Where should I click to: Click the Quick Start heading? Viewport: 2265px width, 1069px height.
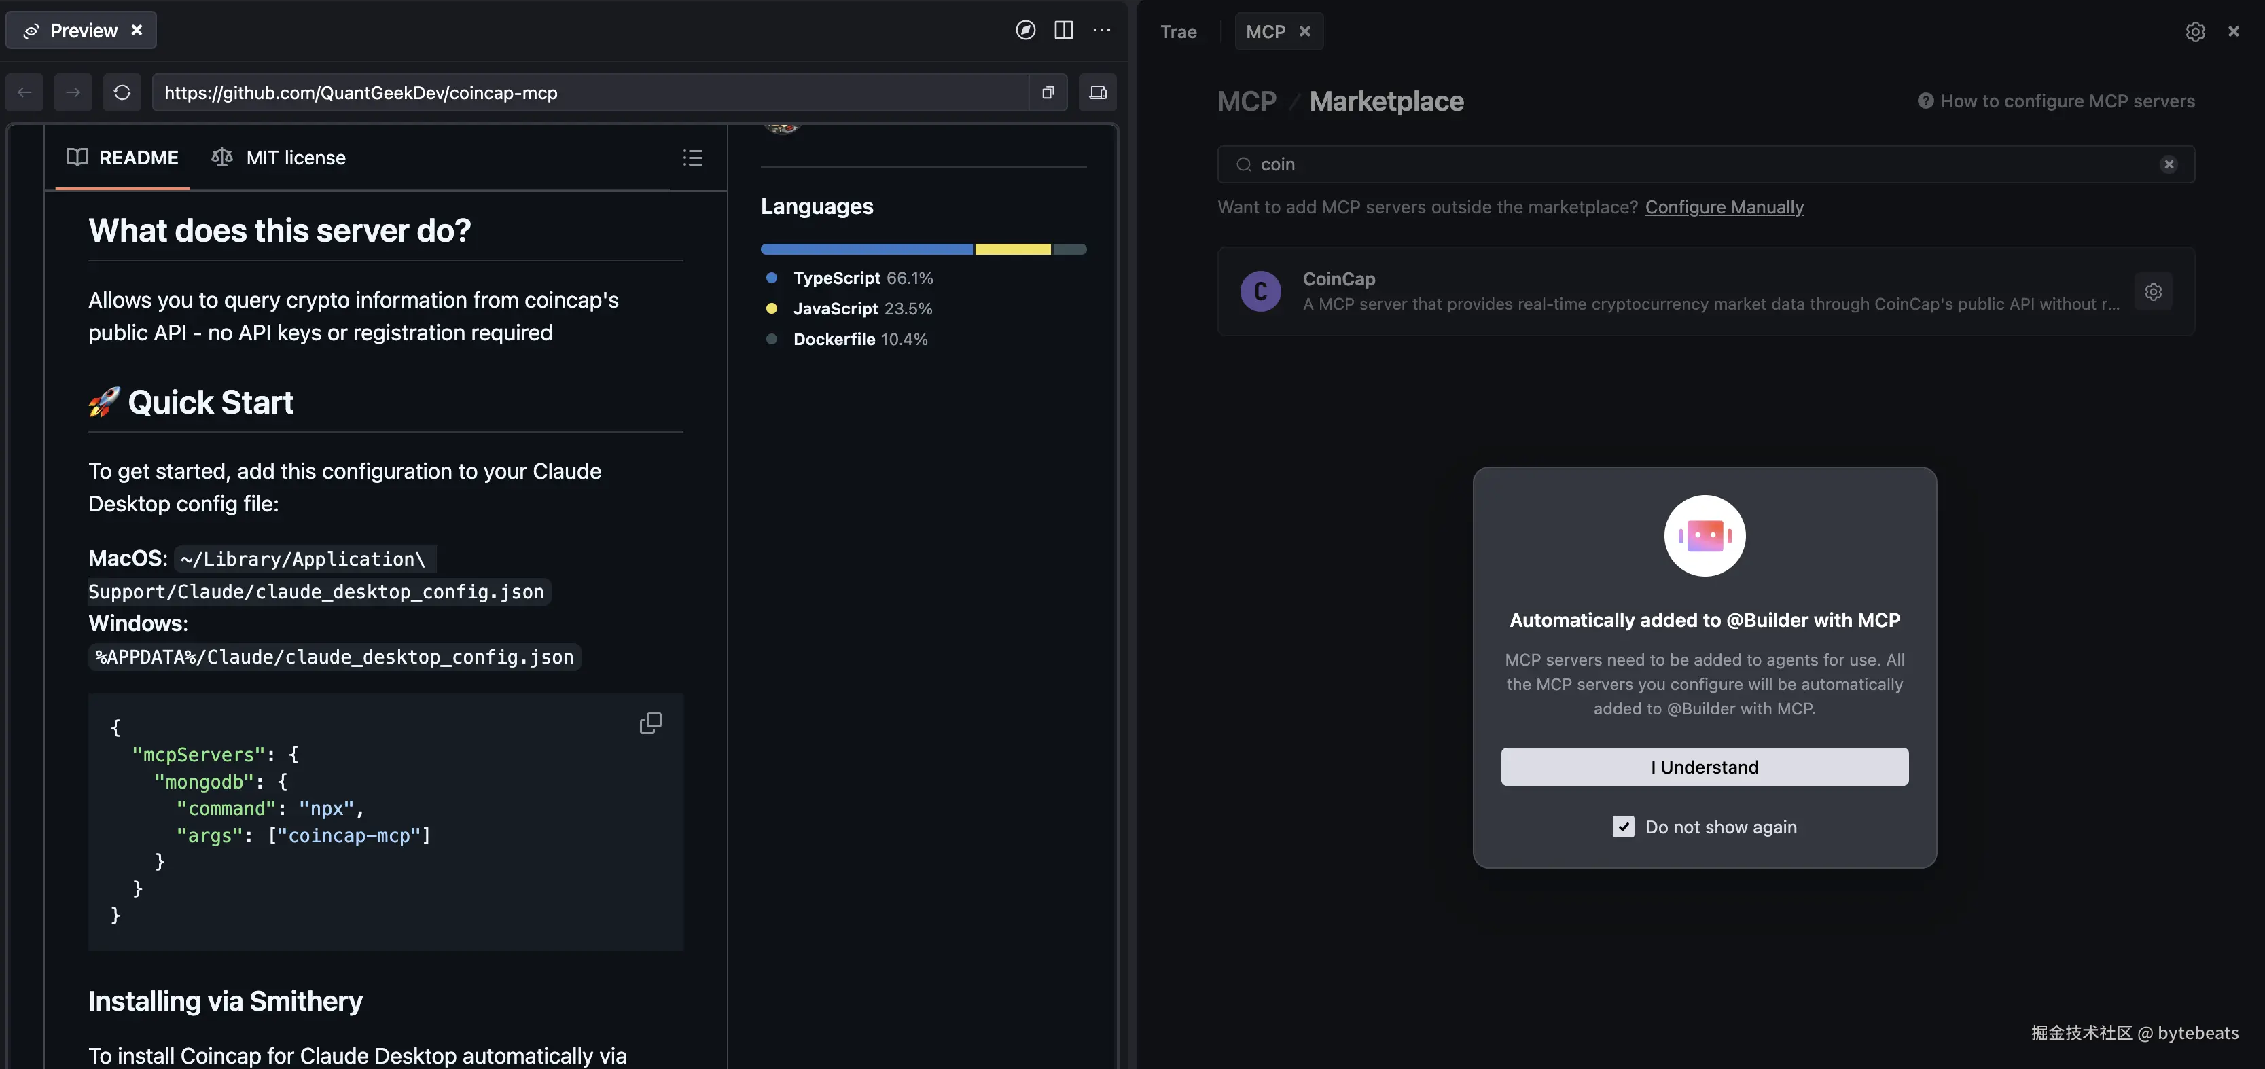pyautogui.click(x=191, y=403)
